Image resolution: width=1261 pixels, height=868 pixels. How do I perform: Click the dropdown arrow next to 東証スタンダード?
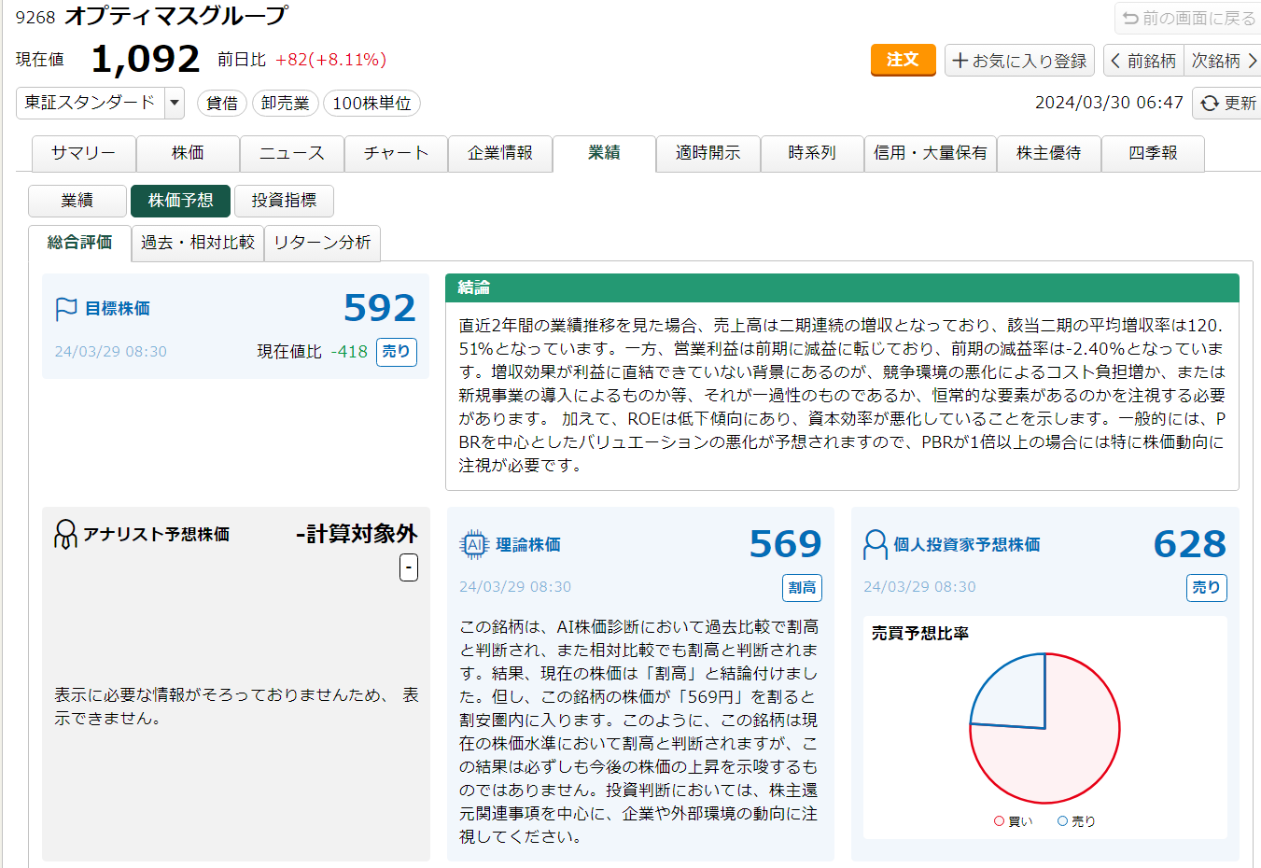(175, 103)
